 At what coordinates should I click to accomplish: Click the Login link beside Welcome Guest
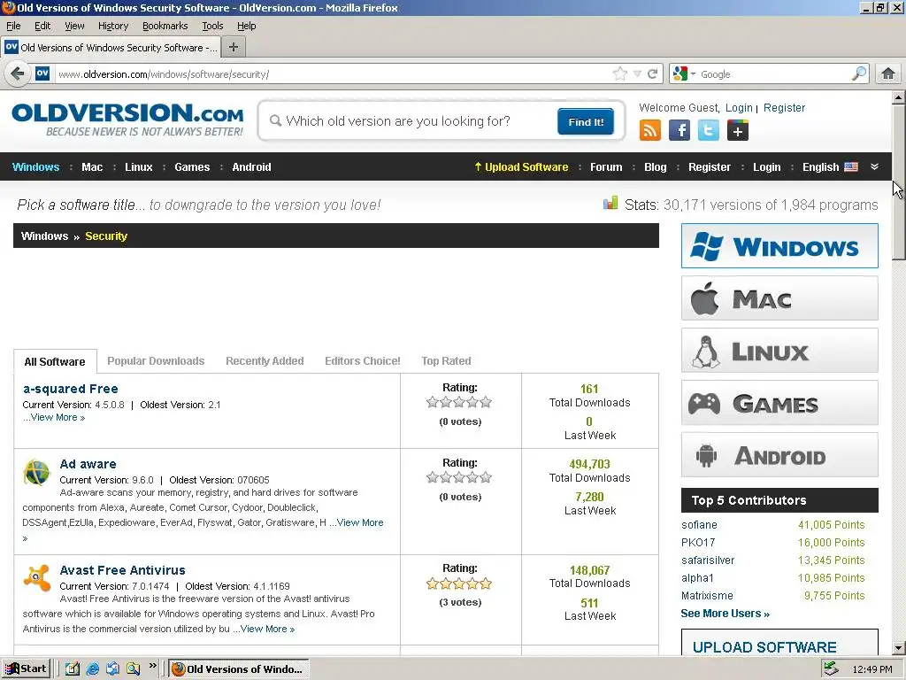click(739, 107)
